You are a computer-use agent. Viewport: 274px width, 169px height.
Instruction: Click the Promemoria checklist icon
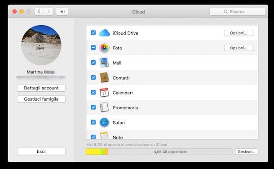coord(104,107)
